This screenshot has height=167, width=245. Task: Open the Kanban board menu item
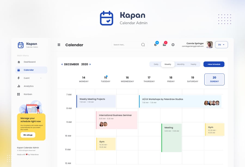click(28, 94)
